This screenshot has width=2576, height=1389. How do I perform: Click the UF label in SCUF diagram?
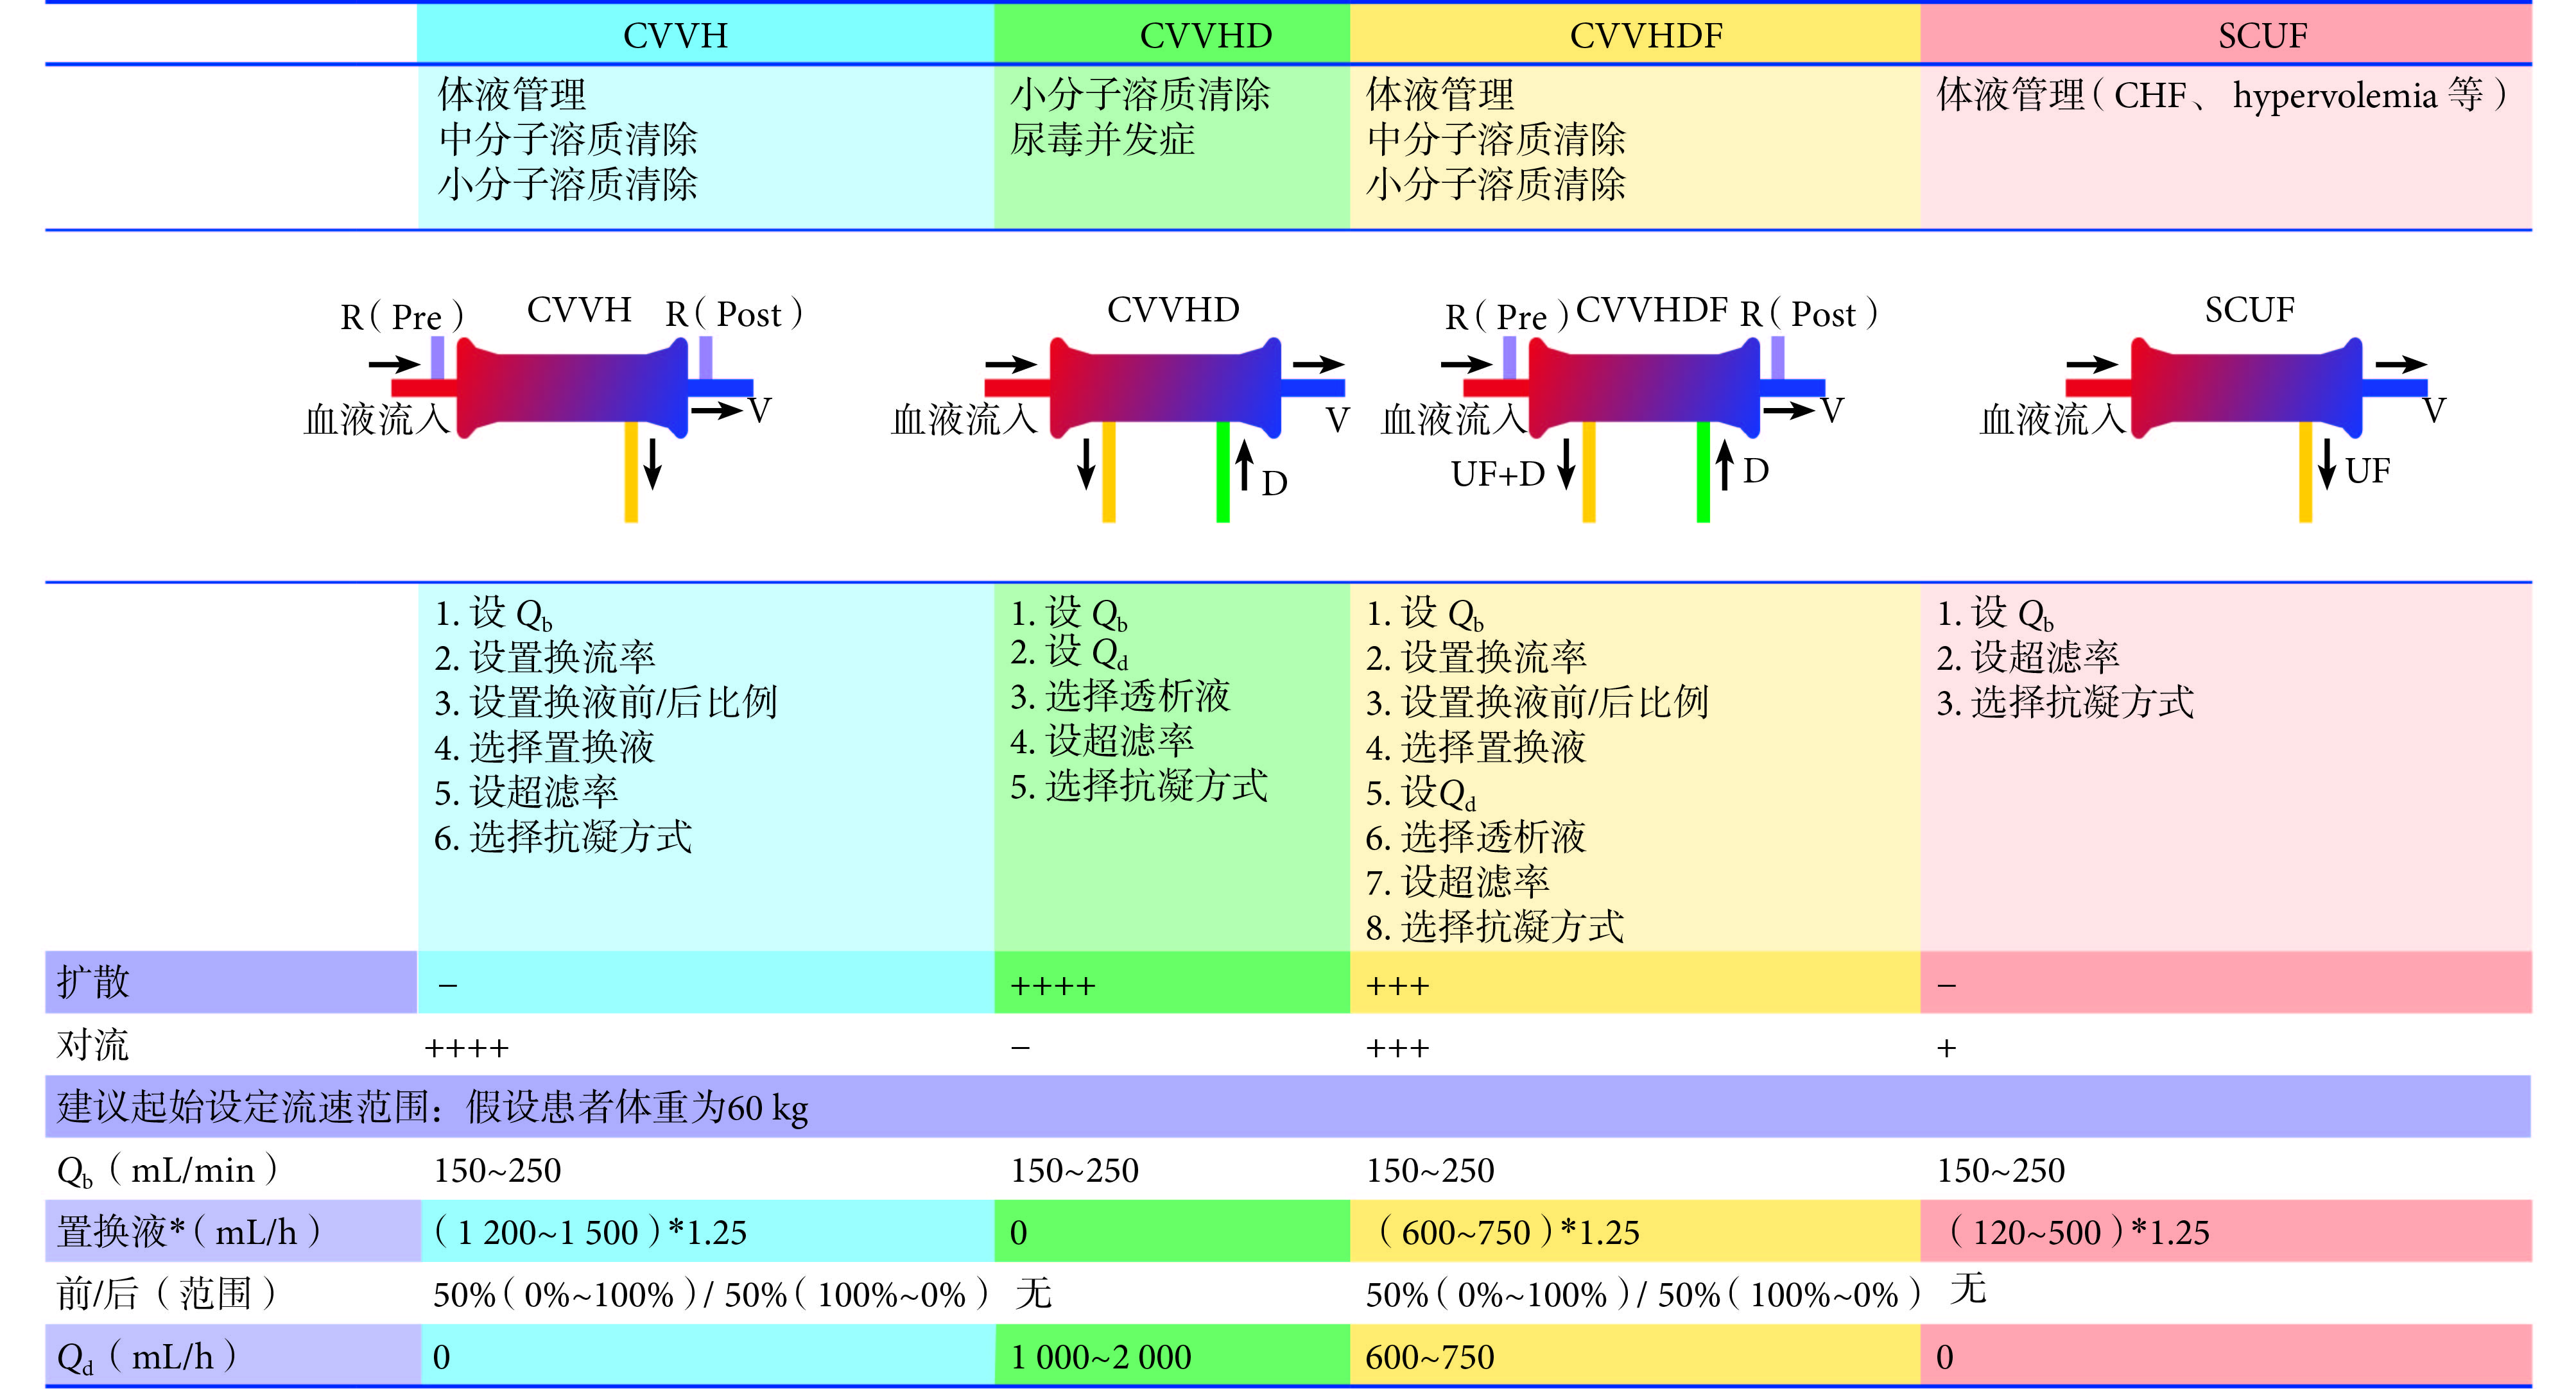pos(2367,471)
